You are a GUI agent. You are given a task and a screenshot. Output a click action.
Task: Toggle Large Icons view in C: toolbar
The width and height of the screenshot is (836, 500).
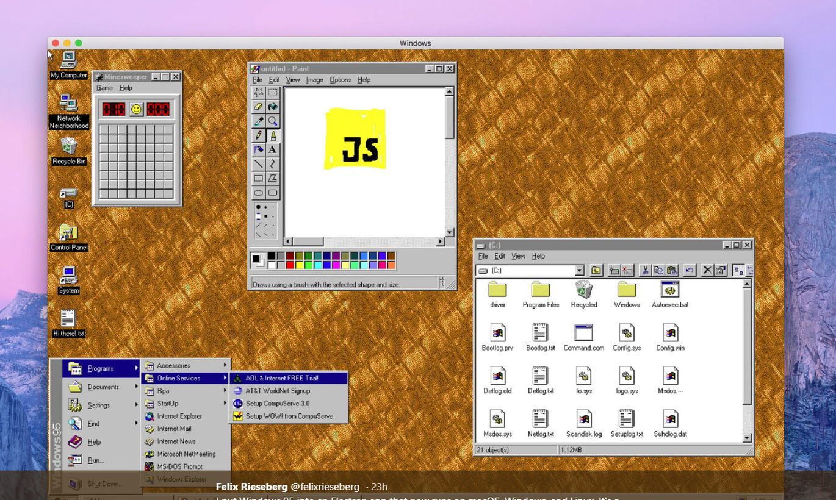pos(738,271)
